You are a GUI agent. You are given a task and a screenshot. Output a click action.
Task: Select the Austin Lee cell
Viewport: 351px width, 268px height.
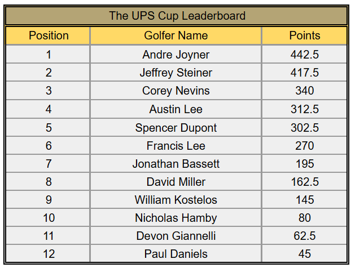tap(175, 109)
